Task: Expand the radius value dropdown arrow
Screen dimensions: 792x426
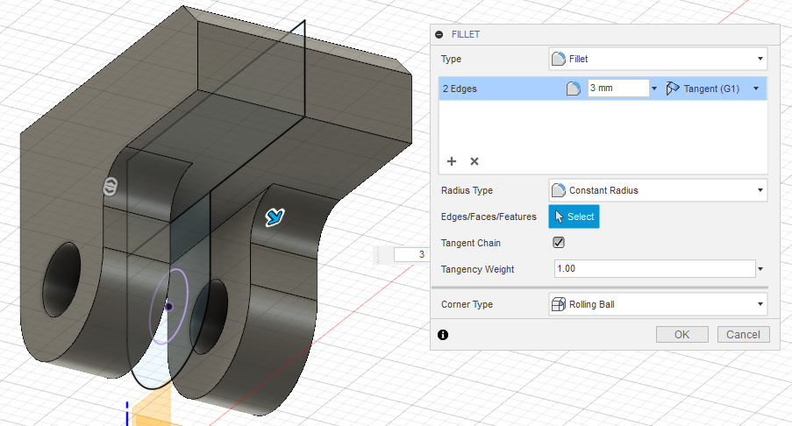Action: pos(654,89)
